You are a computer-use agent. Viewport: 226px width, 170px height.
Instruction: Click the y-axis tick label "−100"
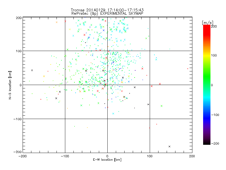pos(18,119)
